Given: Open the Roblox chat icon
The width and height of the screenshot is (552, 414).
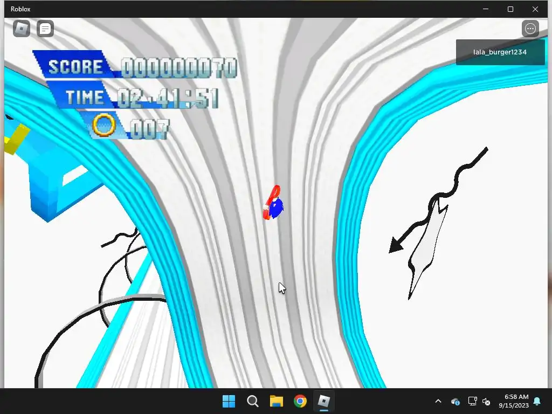Looking at the screenshot, I should point(45,29).
